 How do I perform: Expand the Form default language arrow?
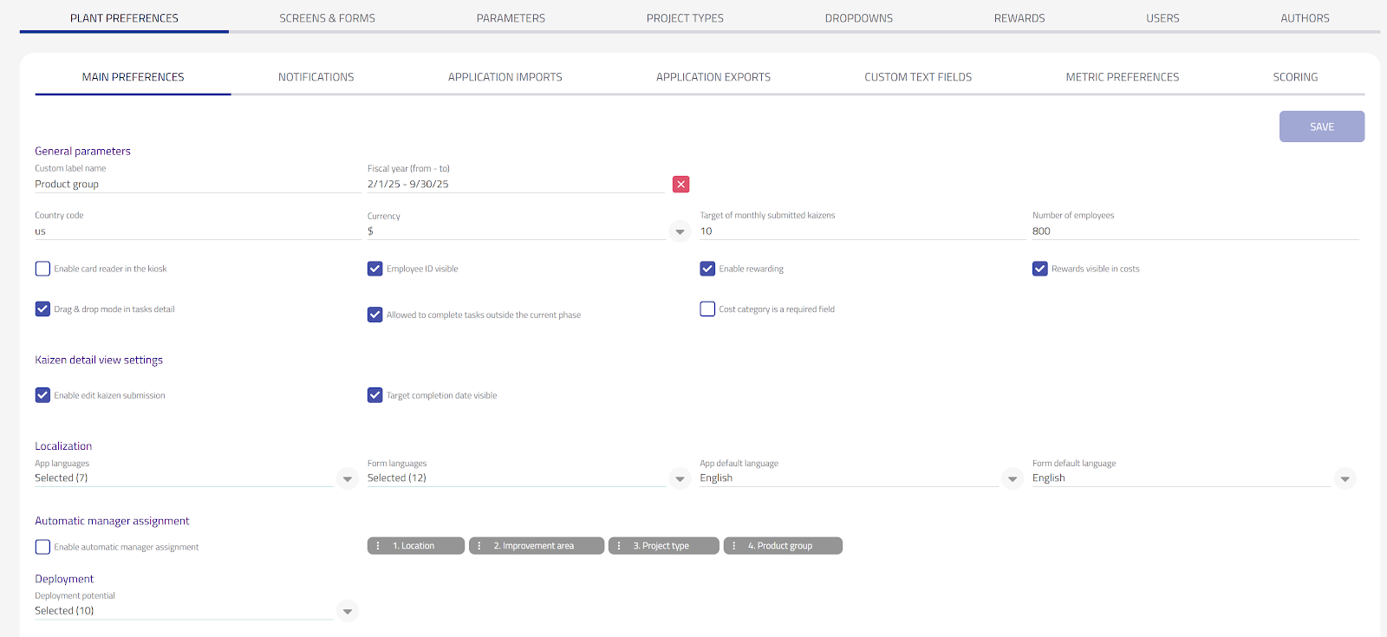[1345, 478]
